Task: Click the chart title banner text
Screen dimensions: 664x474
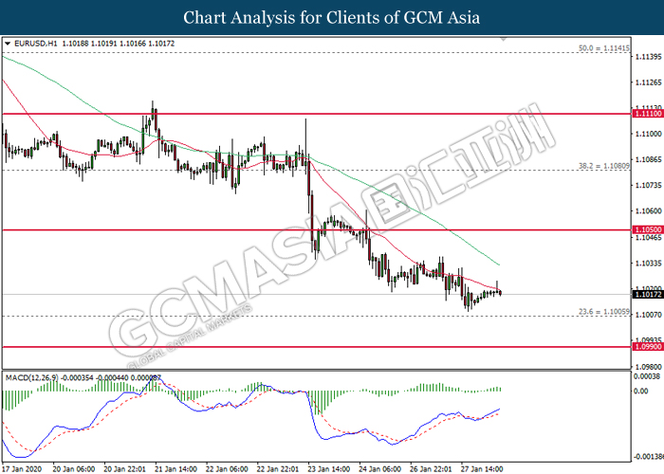Action: tap(331, 17)
